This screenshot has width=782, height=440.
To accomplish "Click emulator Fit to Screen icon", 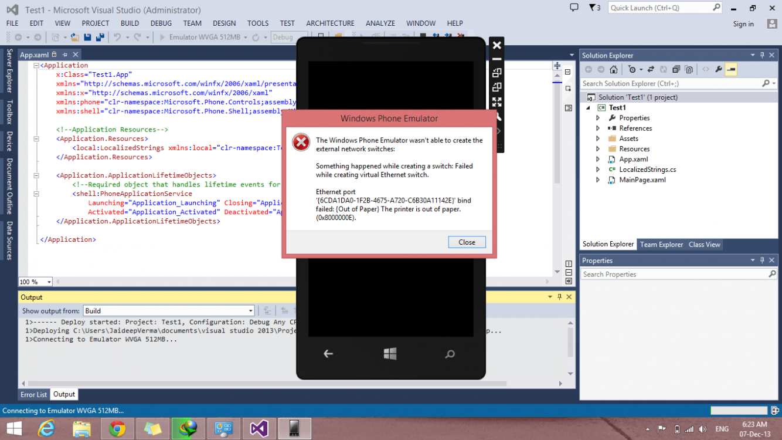I will coord(497,102).
